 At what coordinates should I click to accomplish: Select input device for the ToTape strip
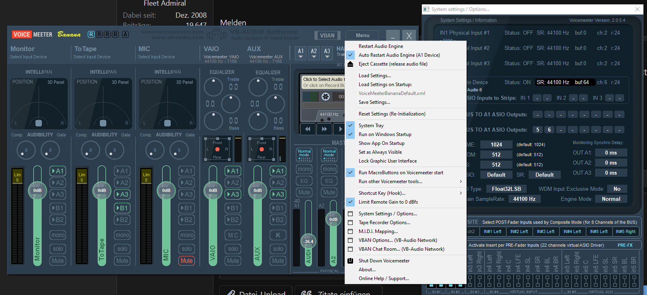[x=92, y=57]
